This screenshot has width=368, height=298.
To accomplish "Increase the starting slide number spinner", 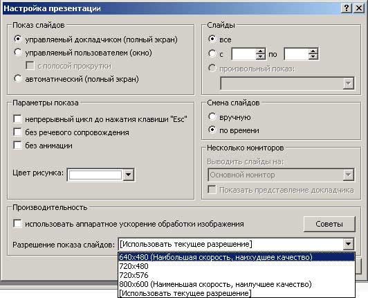I will tap(261, 51).
